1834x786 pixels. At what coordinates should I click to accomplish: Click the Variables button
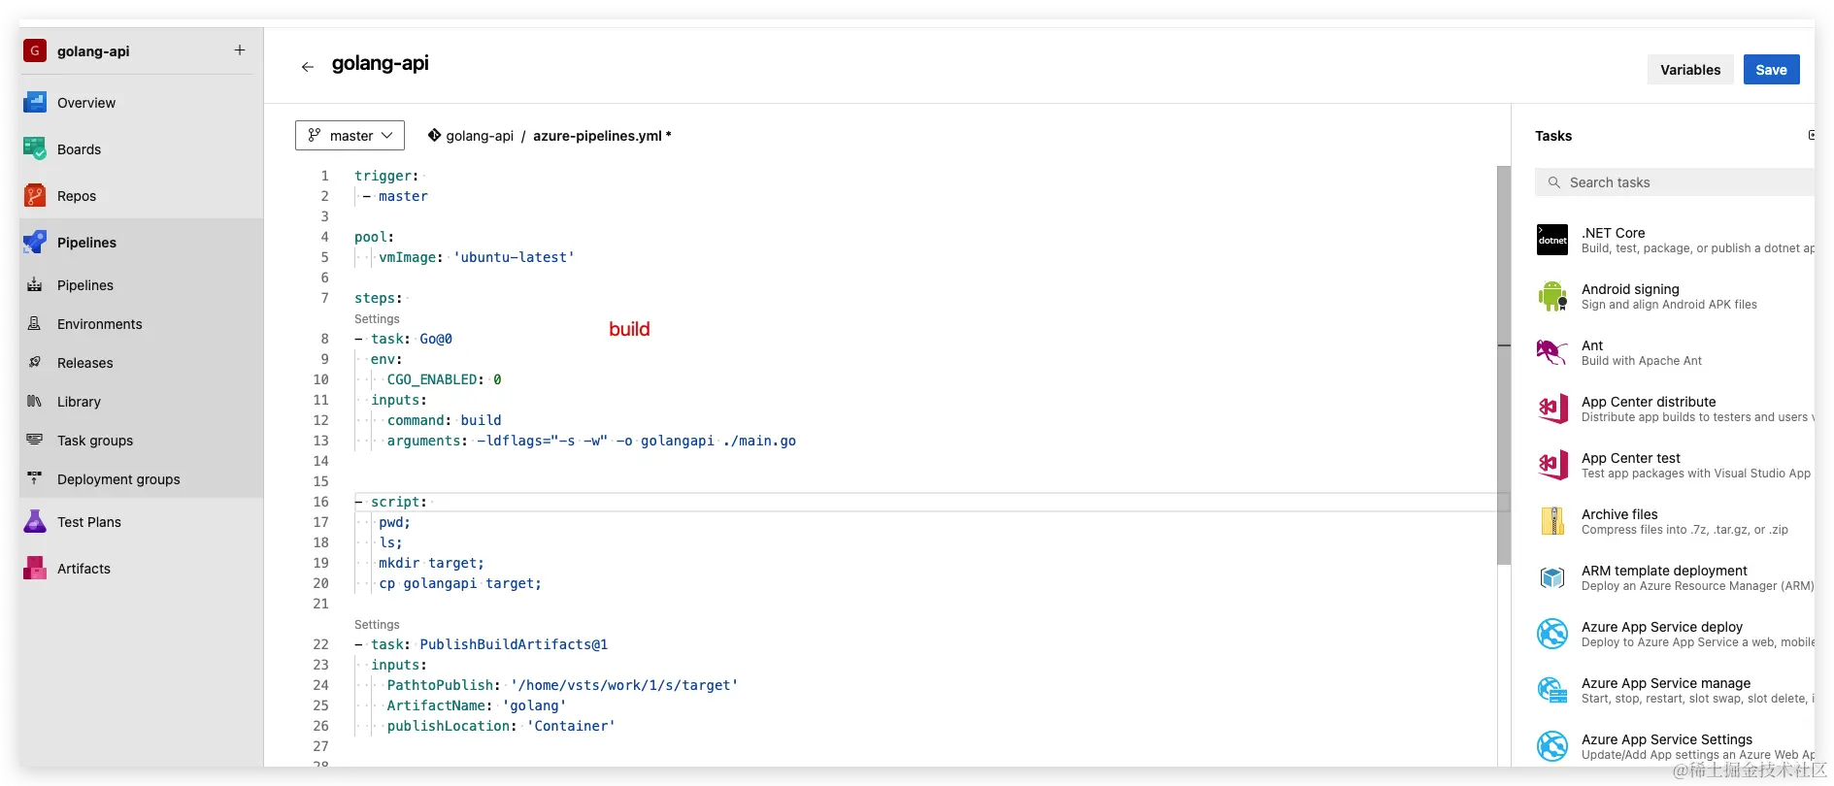[1690, 70]
